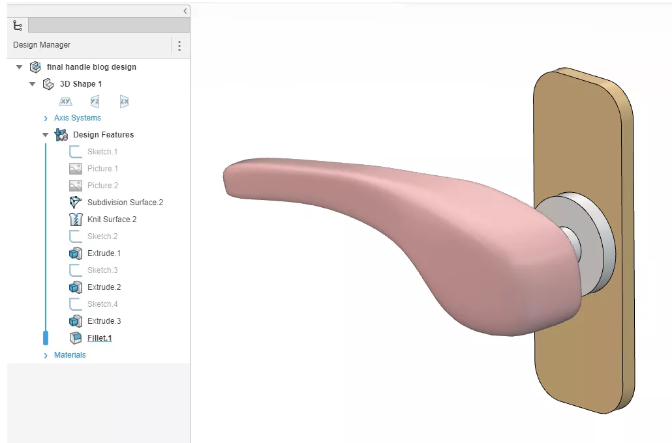The width and height of the screenshot is (672, 443).
Task: Select the ZX plane icon
Action: [123, 101]
